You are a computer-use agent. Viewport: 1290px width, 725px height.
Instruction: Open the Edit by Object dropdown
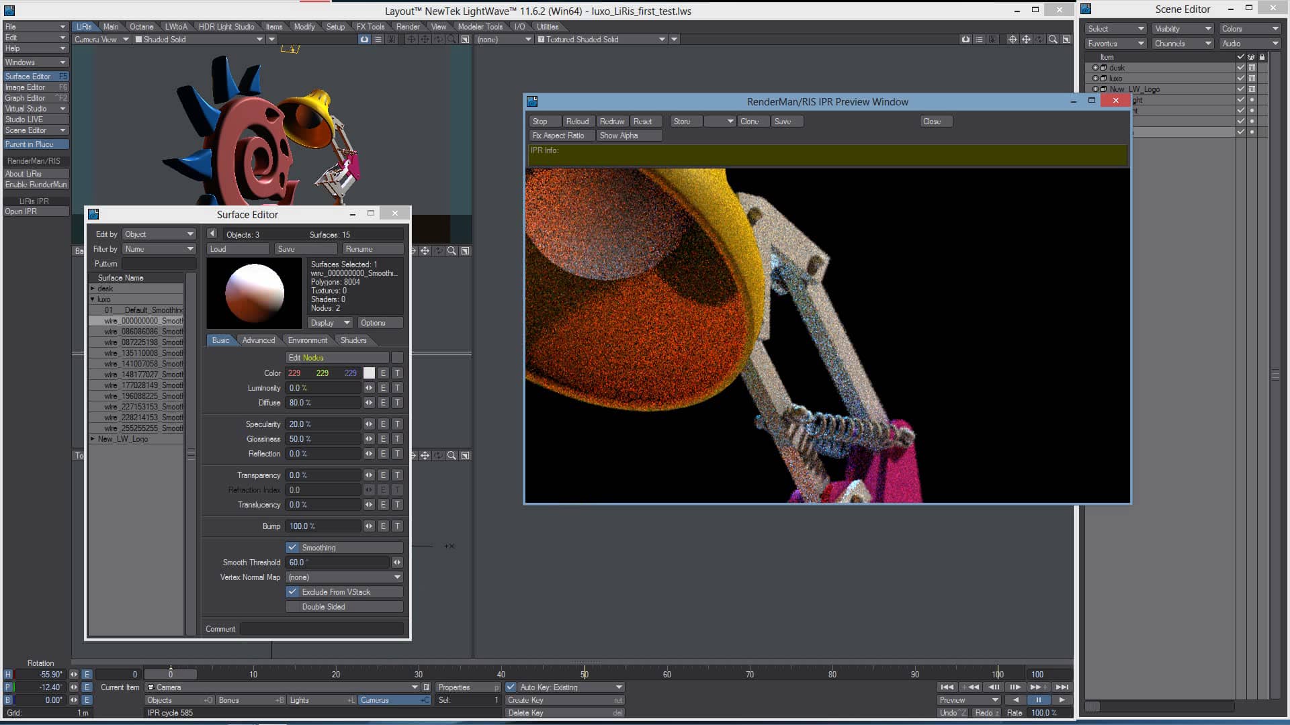(159, 234)
